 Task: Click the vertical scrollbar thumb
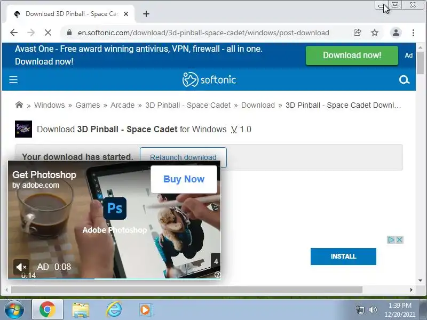(x=421, y=62)
